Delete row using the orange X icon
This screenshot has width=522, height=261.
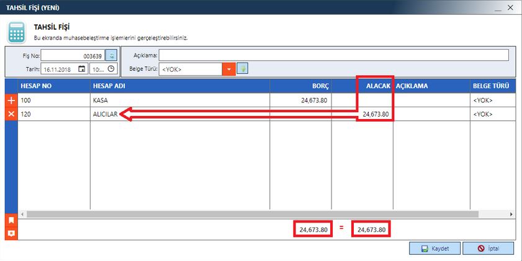11,114
